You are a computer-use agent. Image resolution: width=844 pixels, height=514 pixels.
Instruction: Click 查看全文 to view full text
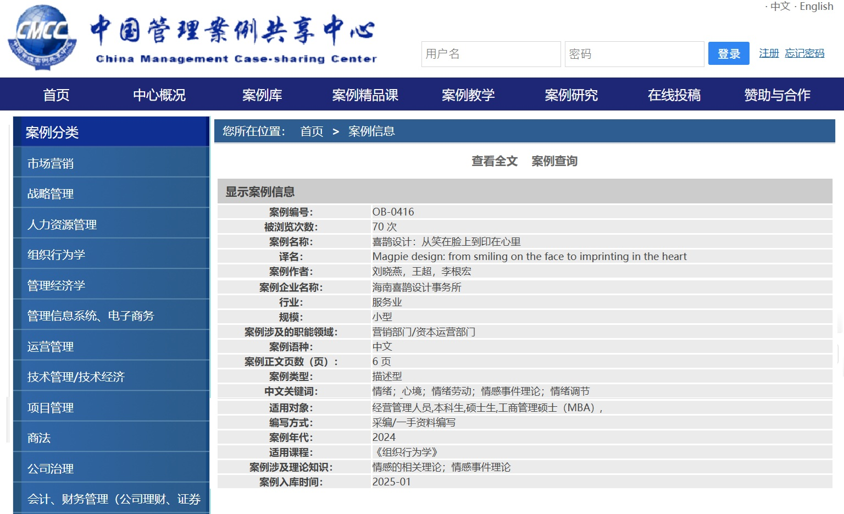pos(495,161)
